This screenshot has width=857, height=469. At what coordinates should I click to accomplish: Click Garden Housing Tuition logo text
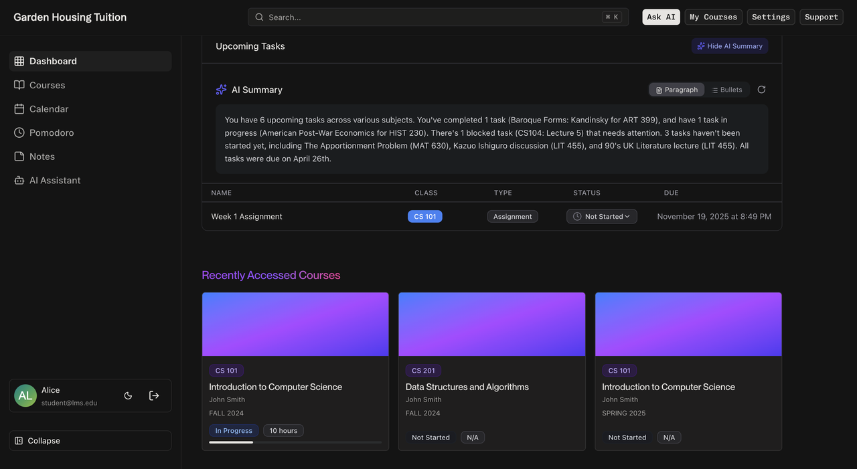pos(70,17)
